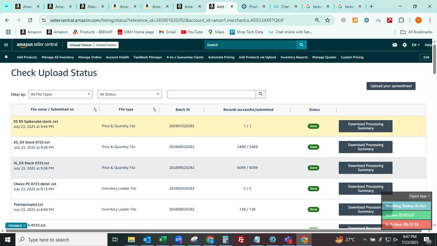The height and width of the screenshot is (246, 437).
Task: Go back with the browser back arrow
Action: (x=7, y=20)
